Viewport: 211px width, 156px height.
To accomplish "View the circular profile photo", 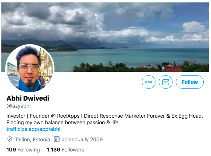I will pos(30,69).
